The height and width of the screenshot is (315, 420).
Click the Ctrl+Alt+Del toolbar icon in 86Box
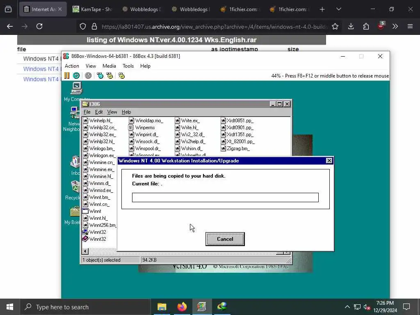coord(100,75)
